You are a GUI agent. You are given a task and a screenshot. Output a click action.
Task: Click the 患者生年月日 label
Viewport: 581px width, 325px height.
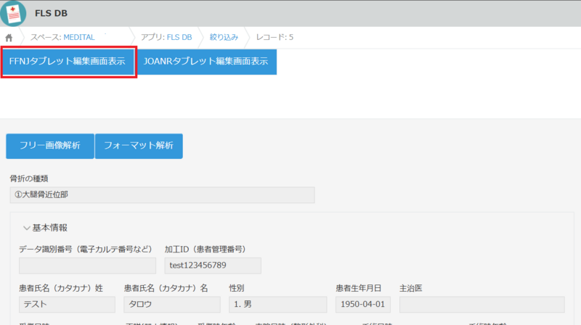point(358,288)
